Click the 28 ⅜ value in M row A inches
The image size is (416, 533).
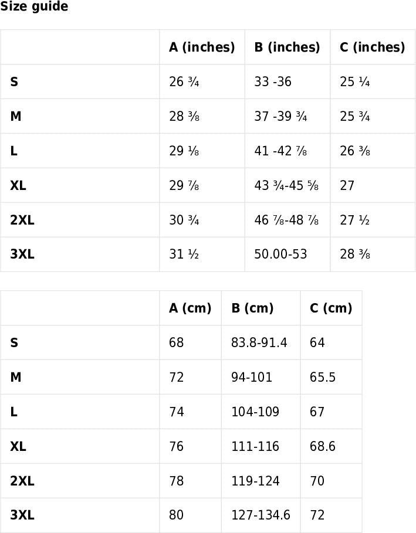[x=184, y=116]
